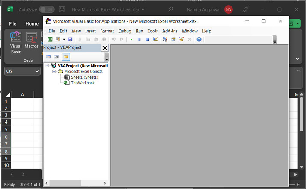Screen dimensions: 306x189
Task: Open Properties Window icon in VBA toolbar
Action: click(173, 40)
